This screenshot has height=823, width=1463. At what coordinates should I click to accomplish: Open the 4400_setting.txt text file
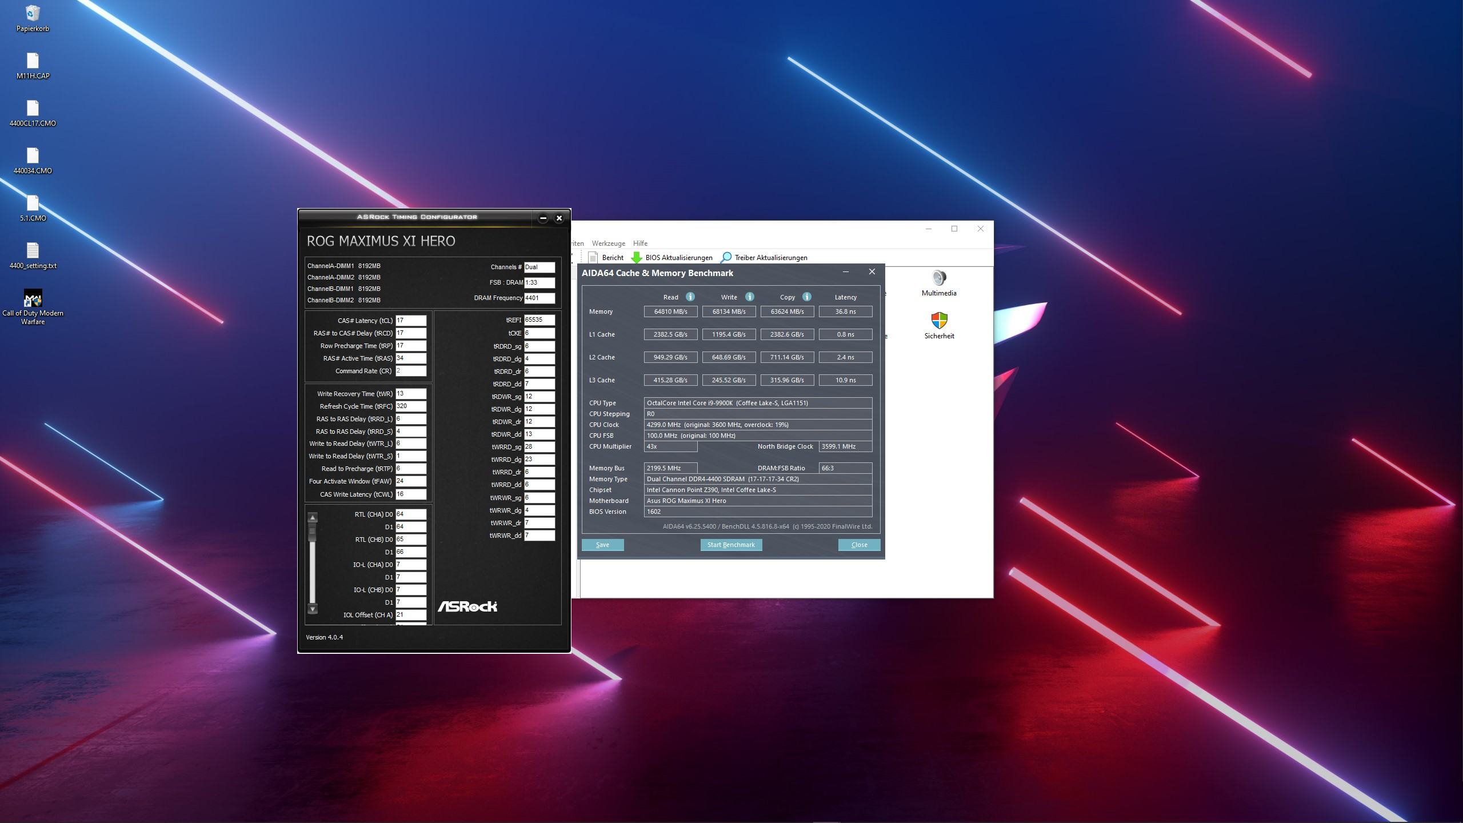[33, 251]
